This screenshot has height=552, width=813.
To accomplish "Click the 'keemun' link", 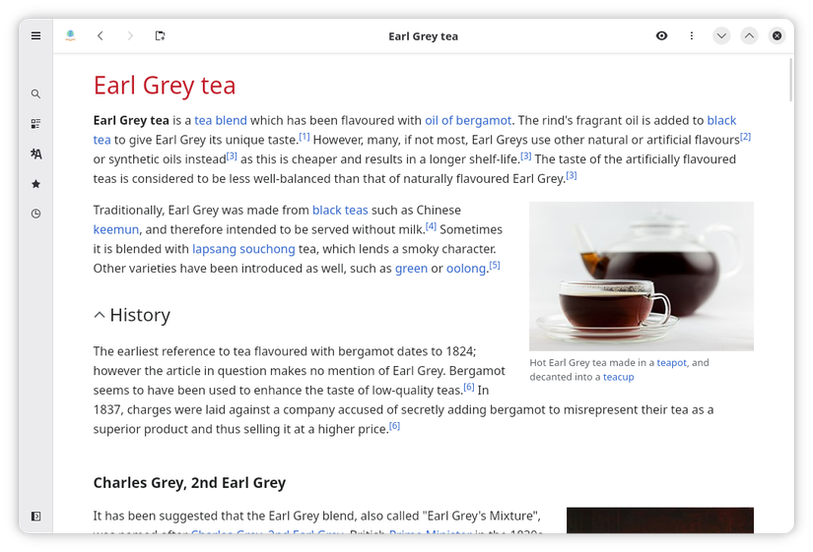I will coord(116,229).
